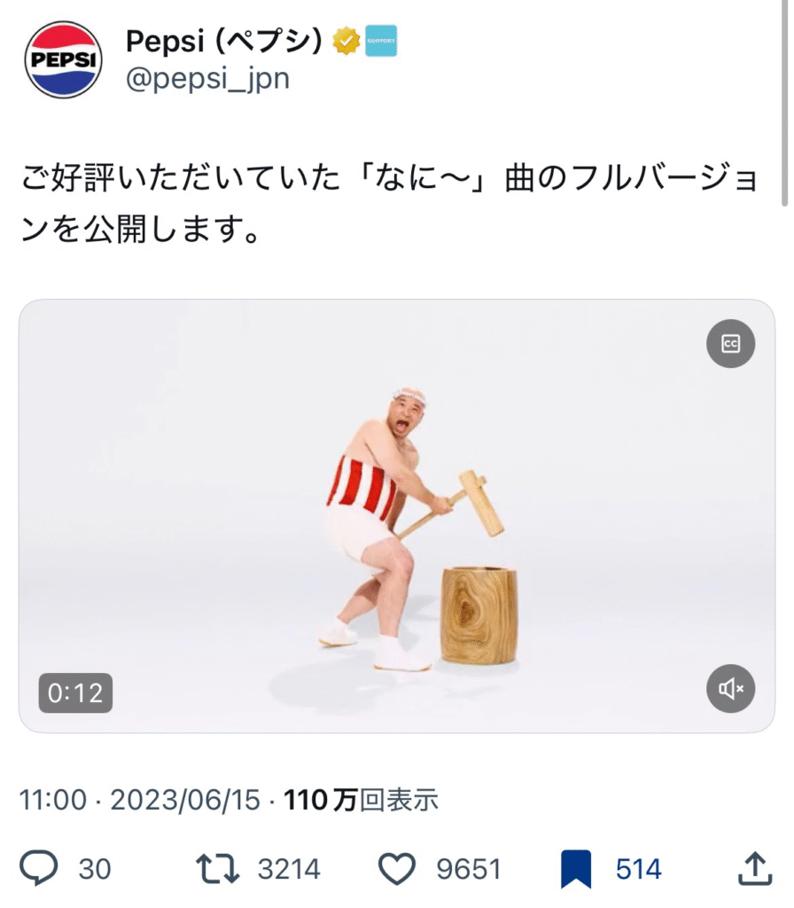Click the 3214 retweet count

289,869
